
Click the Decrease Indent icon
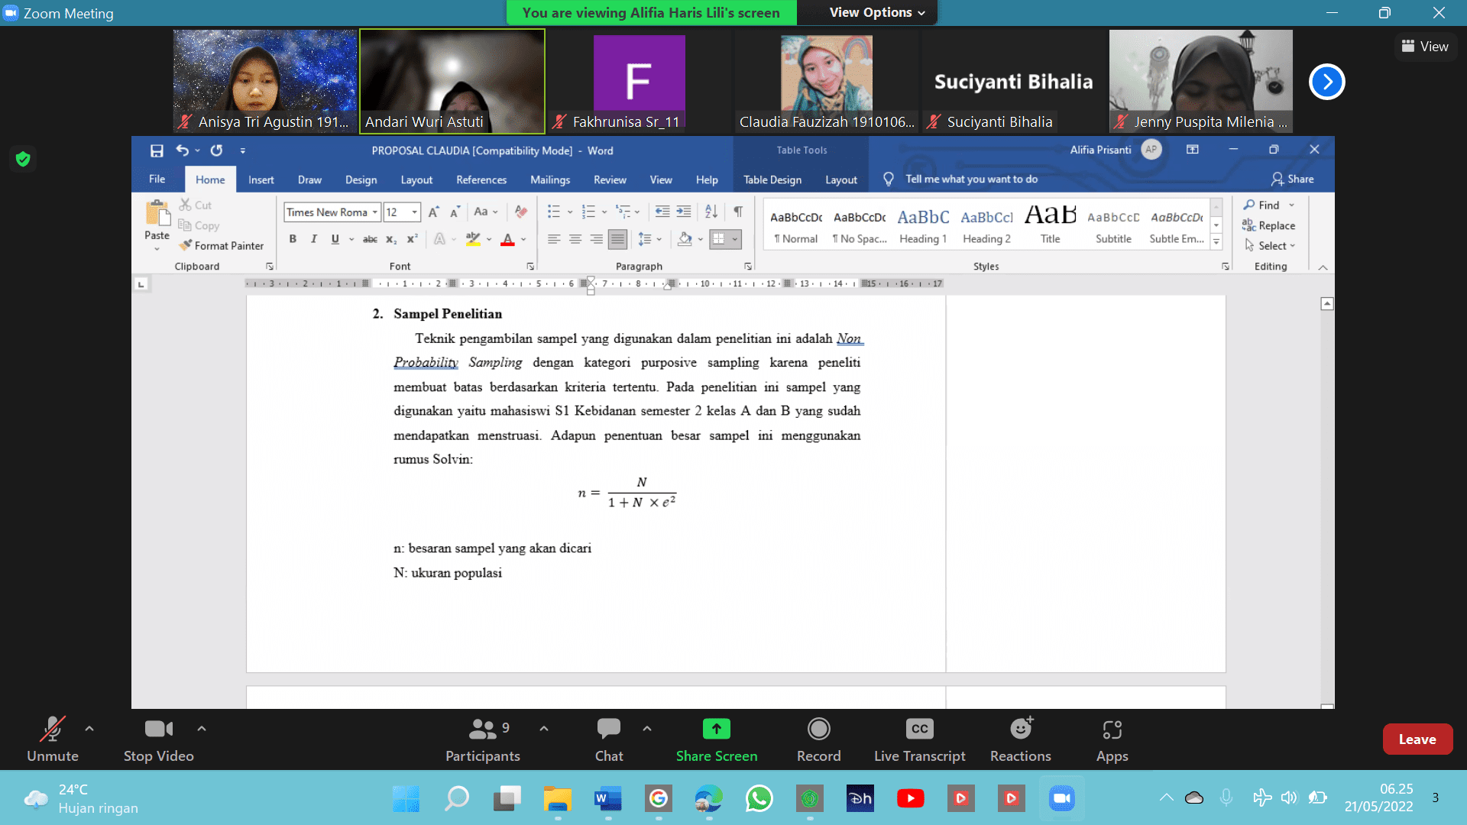662,212
